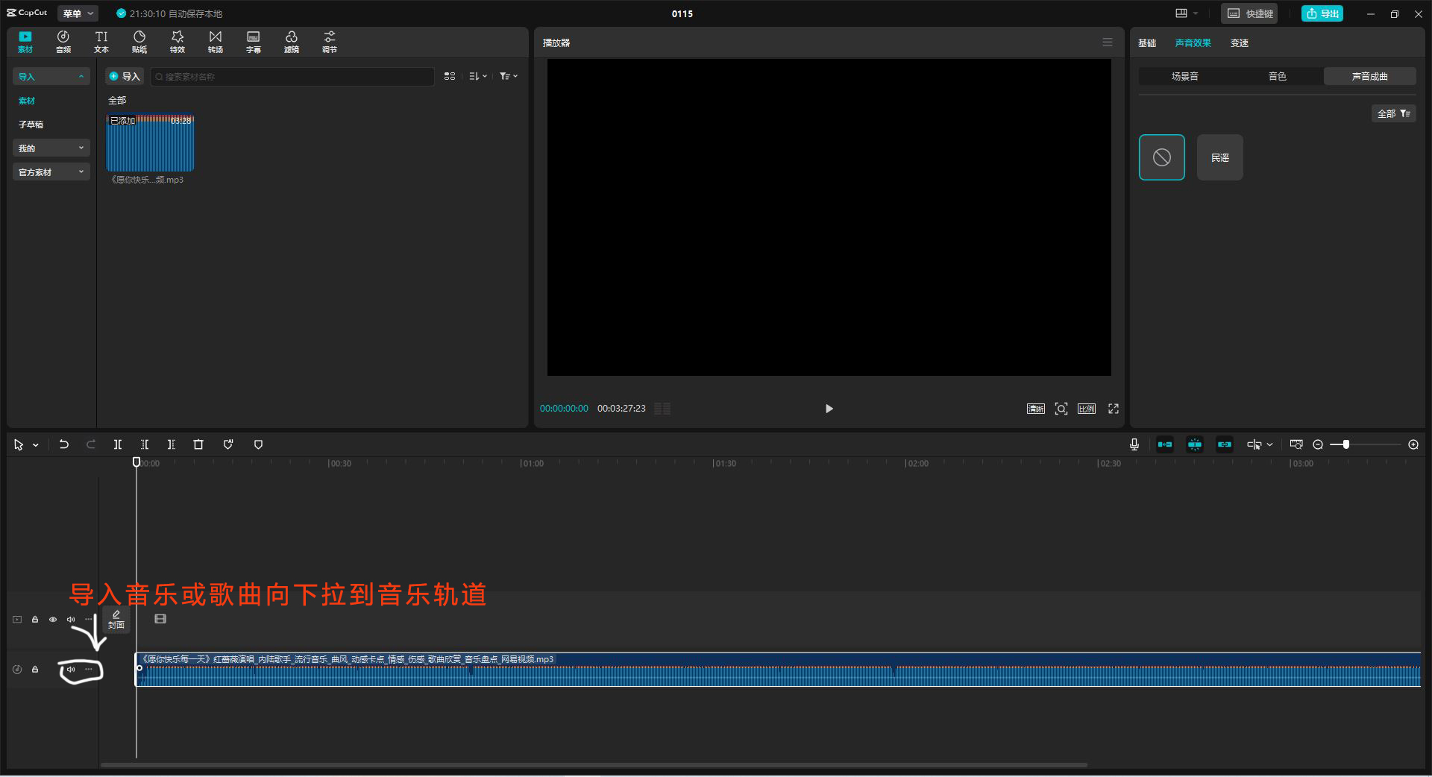Image resolution: width=1432 pixels, height=777 pixels.
Task: Mute the audio track speaker icon
Action: (x=71, y=670)
